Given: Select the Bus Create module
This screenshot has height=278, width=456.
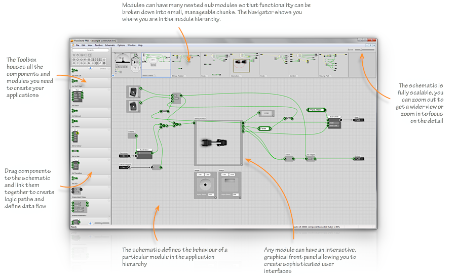Looking at the screenshot, I should 334,123.
